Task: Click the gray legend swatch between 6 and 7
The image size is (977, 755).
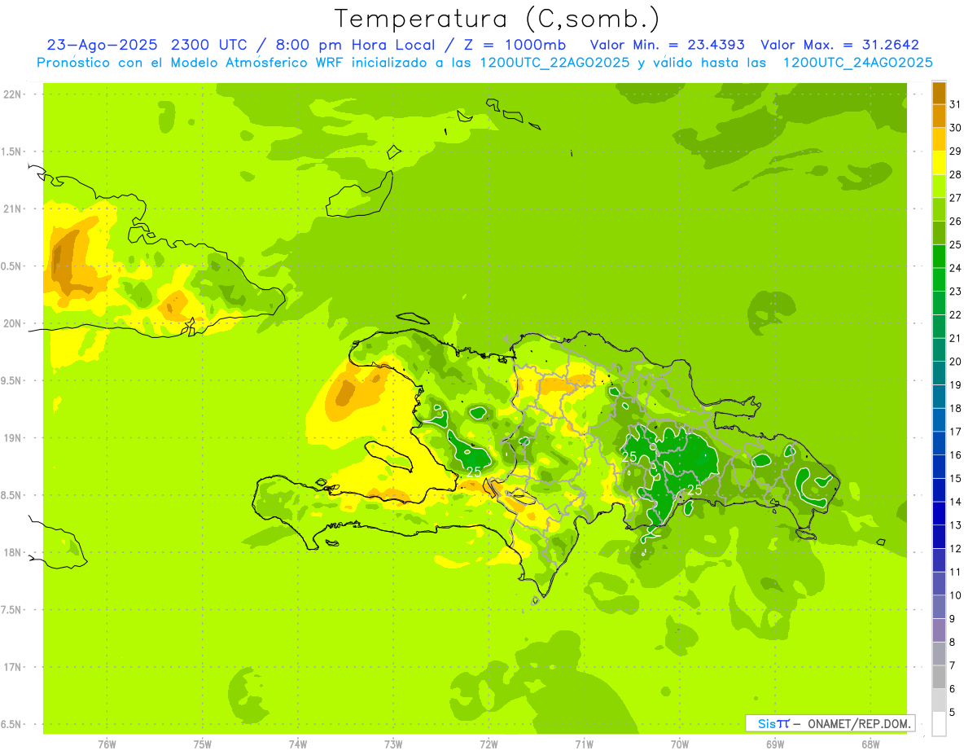Action: (939, 677)
